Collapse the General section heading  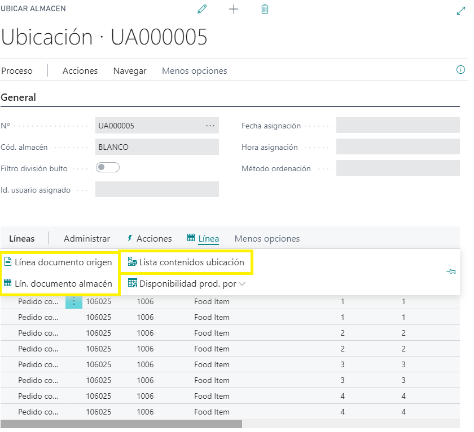click(18, 97)
